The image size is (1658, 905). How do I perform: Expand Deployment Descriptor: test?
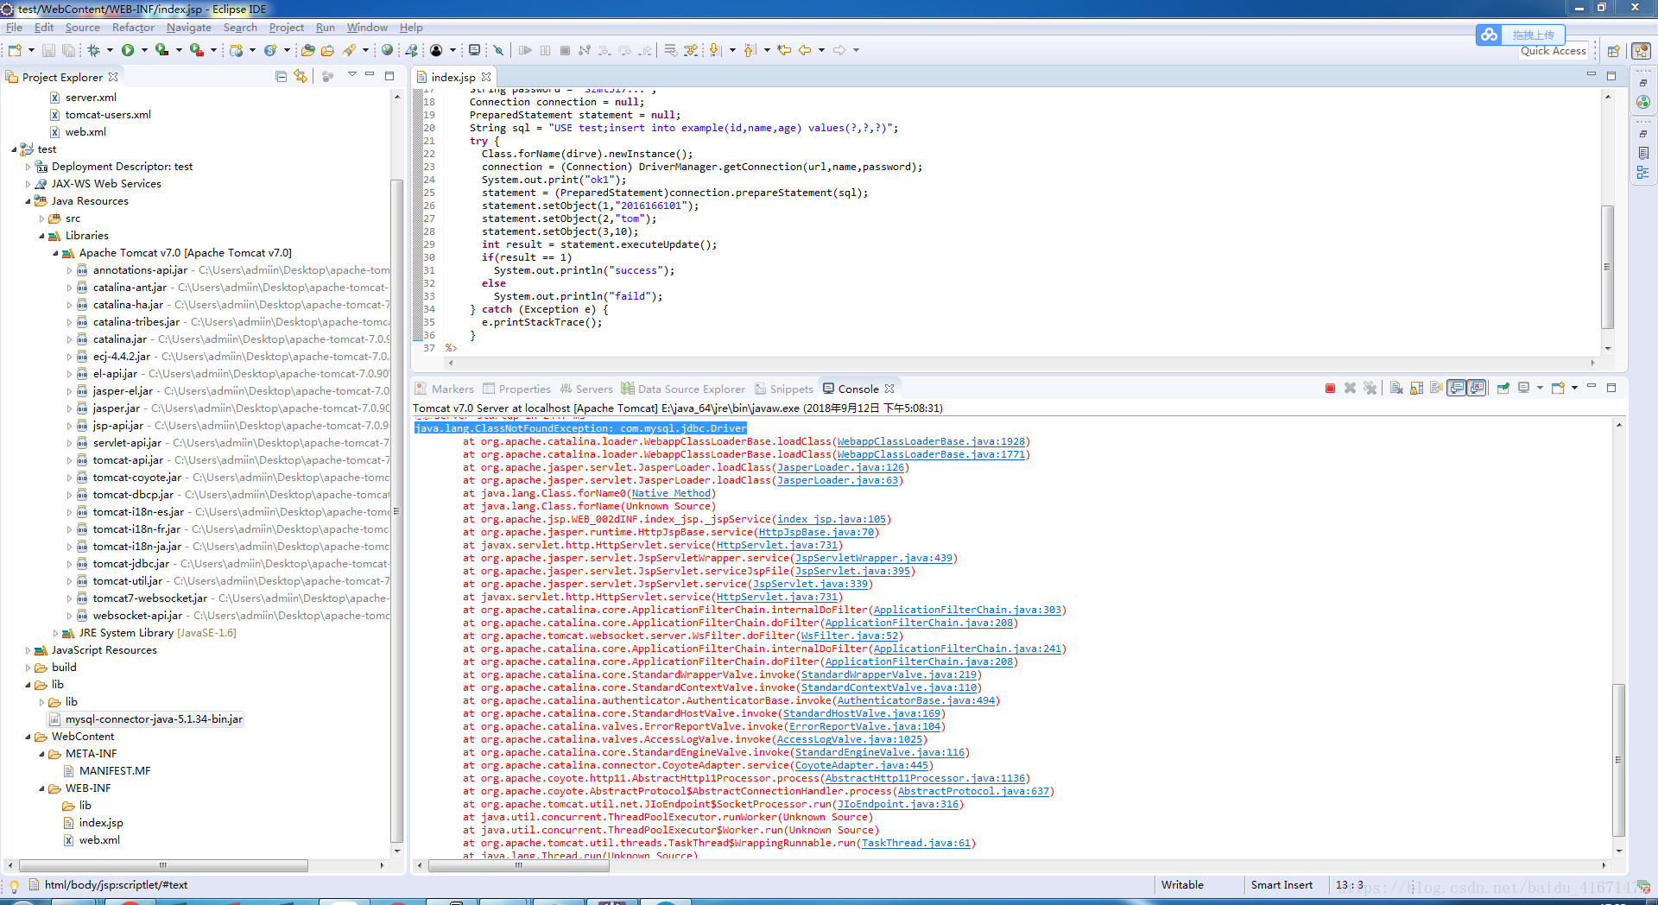click(28, 167)
